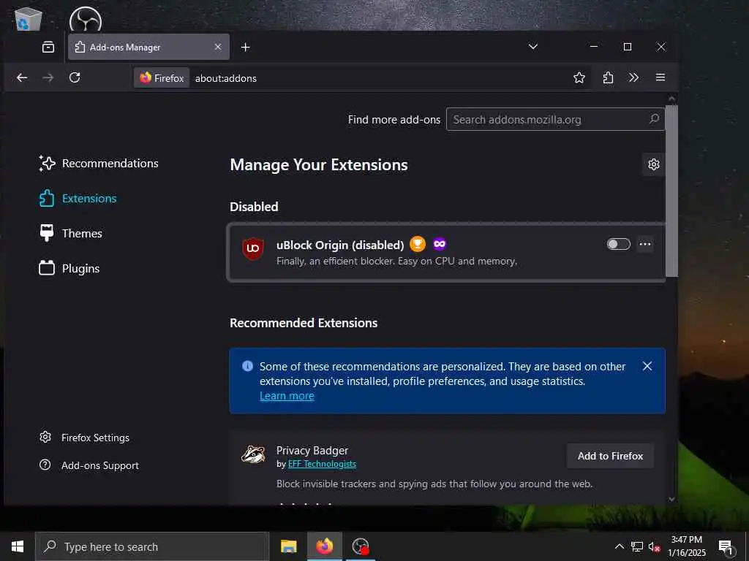Open the EFF Technologists author link
Viewport: 749px width, 561px height.
[322, 464]
